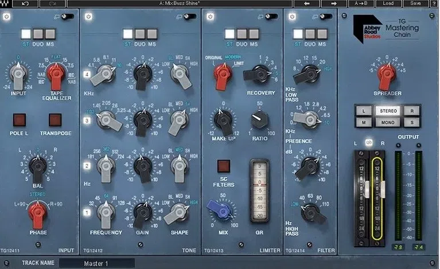440x269 pixels.
Task: Click band 3 frequency knob
Action: click(x=106, y=120)
